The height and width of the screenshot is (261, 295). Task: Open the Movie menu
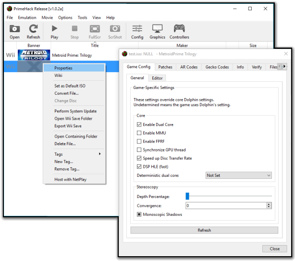(47, 17)
